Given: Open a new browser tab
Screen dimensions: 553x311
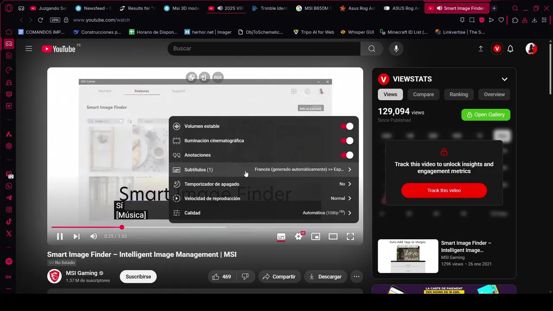Looking at the screenshot, I should click(x=494, y=8).
